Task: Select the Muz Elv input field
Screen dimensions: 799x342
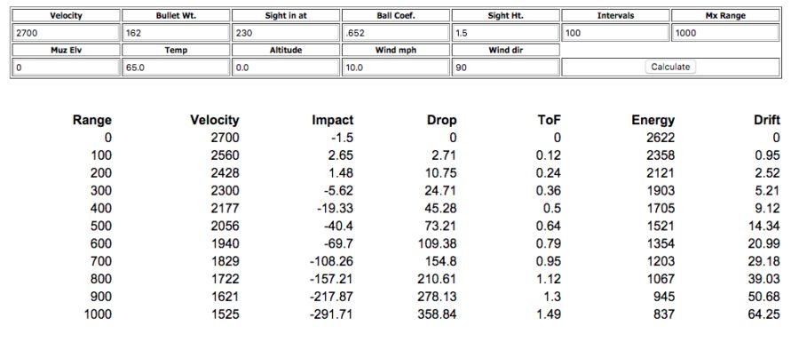Action: pyautogui.click(x=67, y=68)
